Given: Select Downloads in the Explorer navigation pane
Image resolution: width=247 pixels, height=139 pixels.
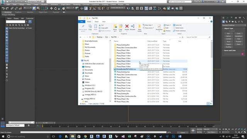Looking at the screenshot, I should coord(88,73).
